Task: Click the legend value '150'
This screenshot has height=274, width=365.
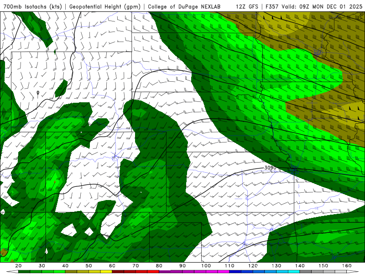Action: tap(323, 266)
